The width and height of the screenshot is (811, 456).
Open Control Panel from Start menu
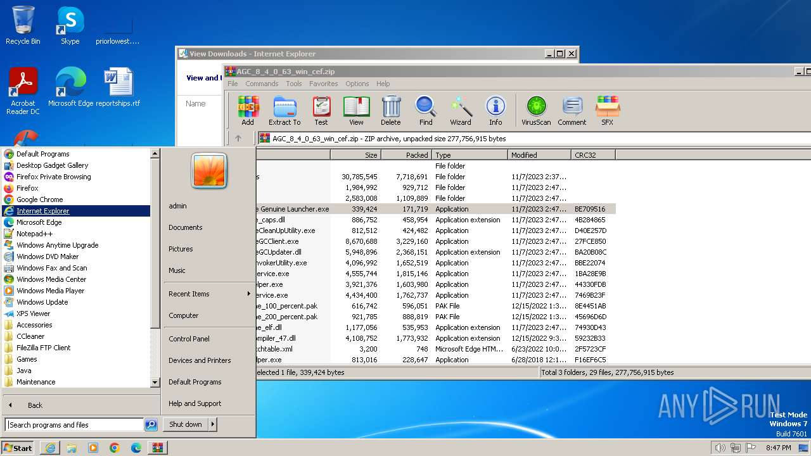[x=189, y=339]
